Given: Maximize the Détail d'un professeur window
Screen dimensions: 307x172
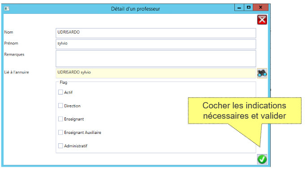Looking at the screenshot, I should 248,8.
